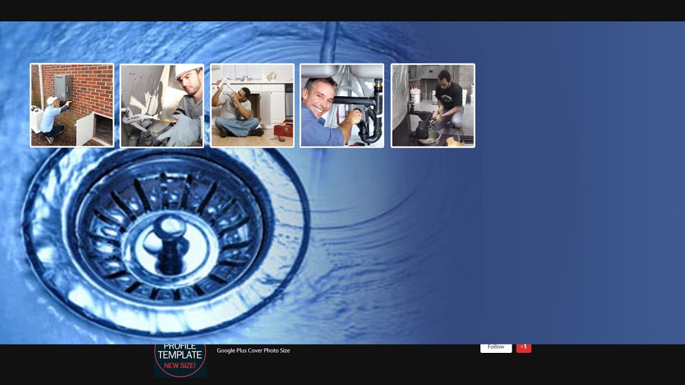Click the black bar above the cover photo
This screenshot has width=685, height=385.
click(x=342, y=10)
